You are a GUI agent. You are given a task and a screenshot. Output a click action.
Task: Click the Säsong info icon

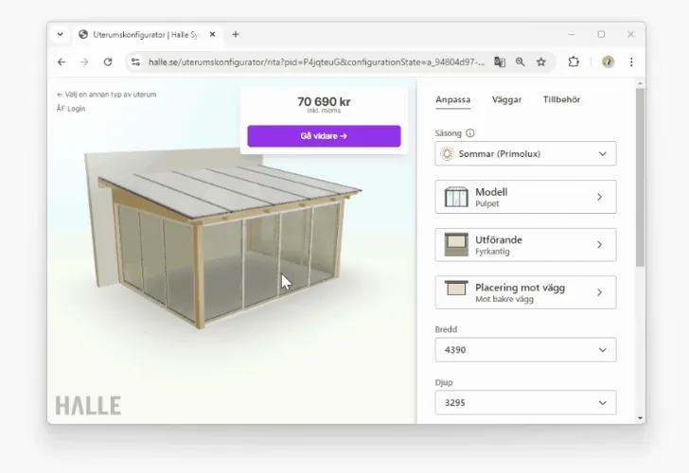(470, 133)
